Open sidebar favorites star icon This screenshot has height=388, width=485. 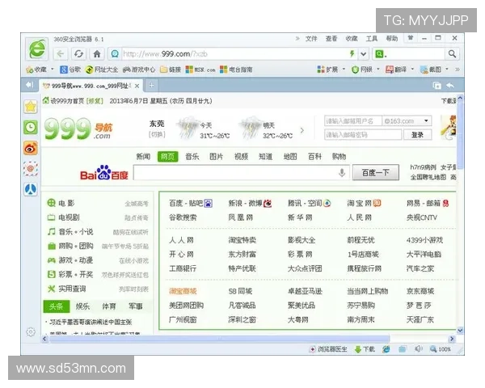[31, 107]
